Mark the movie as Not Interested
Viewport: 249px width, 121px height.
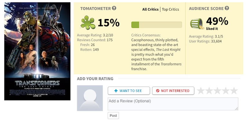tap(173, 91)
